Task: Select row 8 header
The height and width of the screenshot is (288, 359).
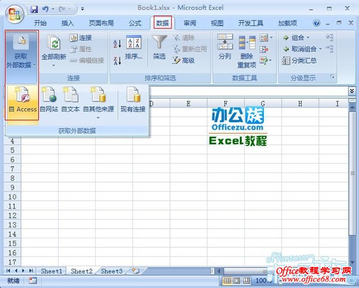Action: point(13,178)
